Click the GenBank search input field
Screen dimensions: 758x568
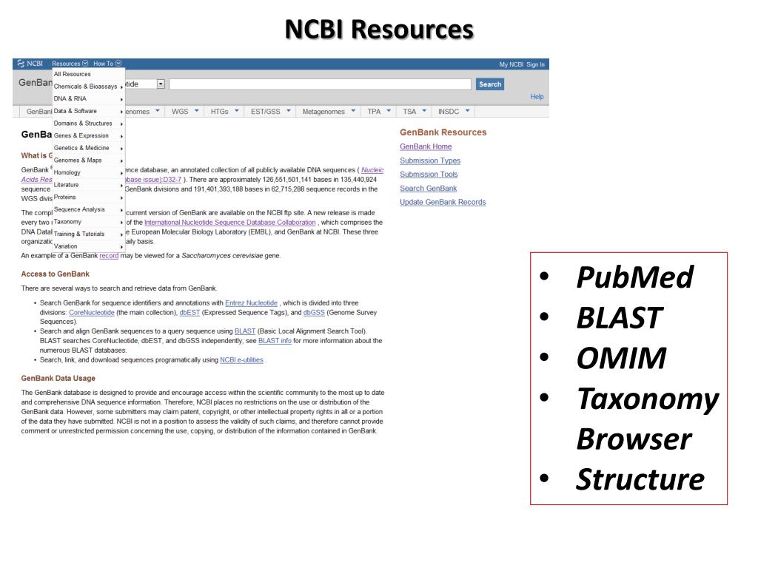320,84
